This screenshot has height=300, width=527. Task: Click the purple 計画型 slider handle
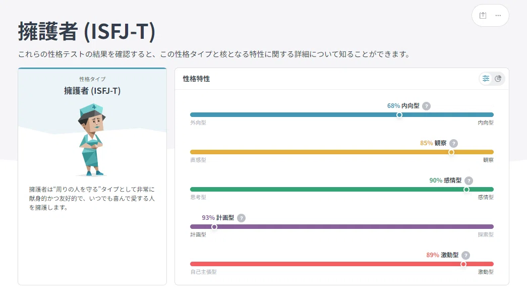click(x=214, y=227)
